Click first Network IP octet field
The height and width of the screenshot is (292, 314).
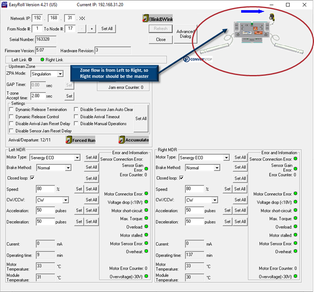[x=38, y=18]
